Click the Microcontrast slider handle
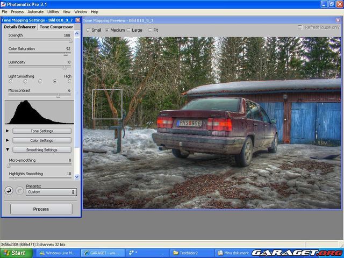This screenshot has width=344, height=258. [58, 96]
